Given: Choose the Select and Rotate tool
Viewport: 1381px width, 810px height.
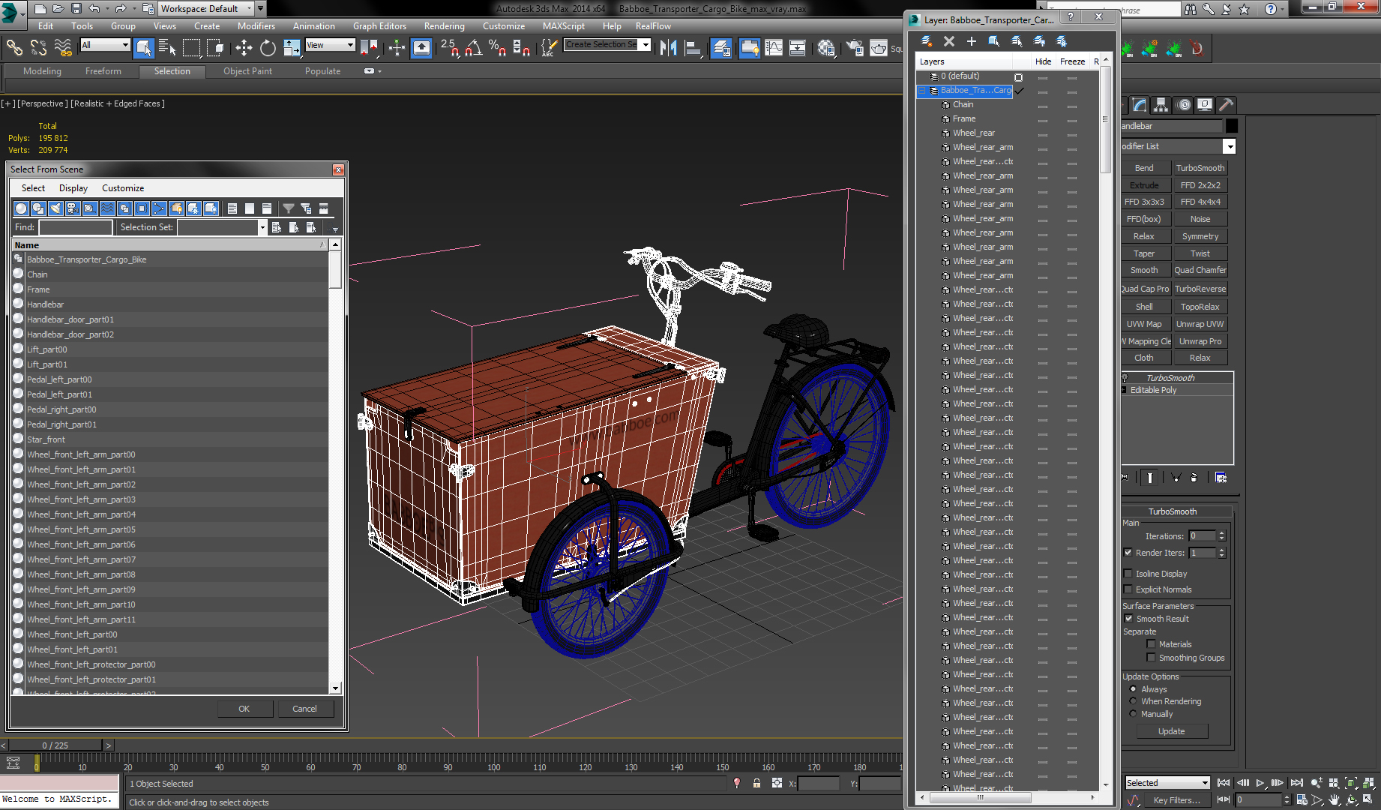Looking at the screenshot, I should click(x=268, y=48).
